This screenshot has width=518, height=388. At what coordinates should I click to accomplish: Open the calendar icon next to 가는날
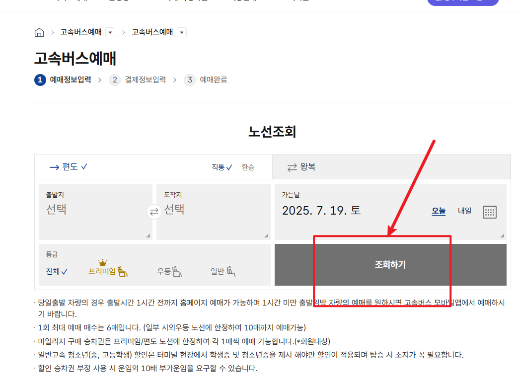tap(490, 212)
